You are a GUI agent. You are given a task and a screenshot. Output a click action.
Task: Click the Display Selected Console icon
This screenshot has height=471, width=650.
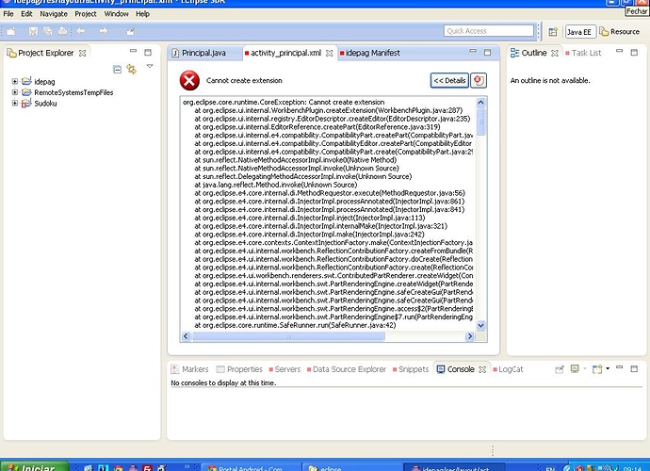click(x=575, y=368)
